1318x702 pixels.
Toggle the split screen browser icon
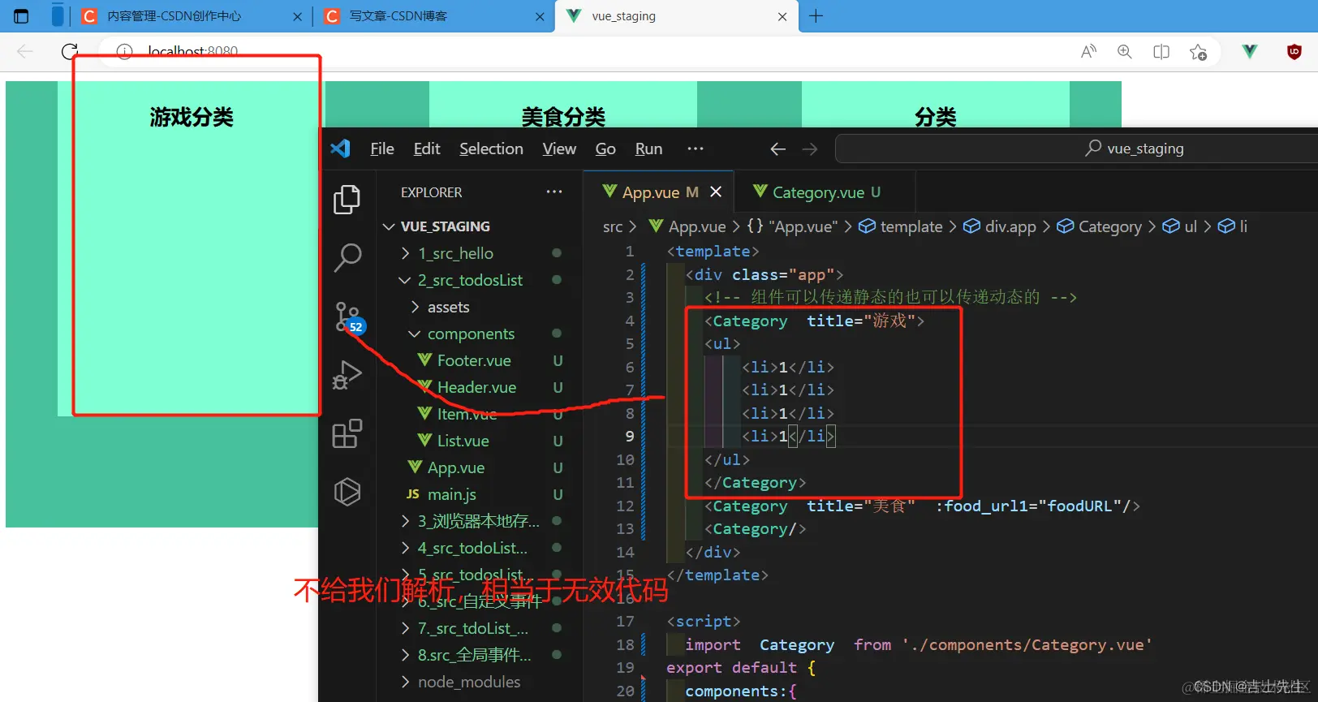point(1161,52)
